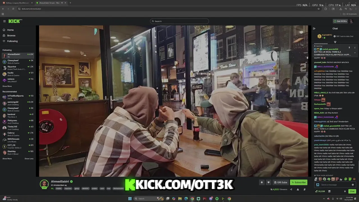The image size is (359, 202).
Task: Expand the pinned message chevron
Action: 355,53
